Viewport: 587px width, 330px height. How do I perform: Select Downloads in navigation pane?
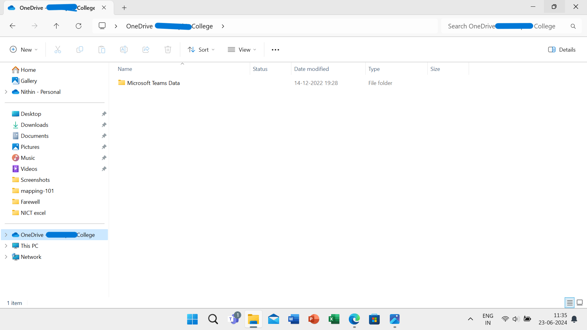click(x=34, y=125)
